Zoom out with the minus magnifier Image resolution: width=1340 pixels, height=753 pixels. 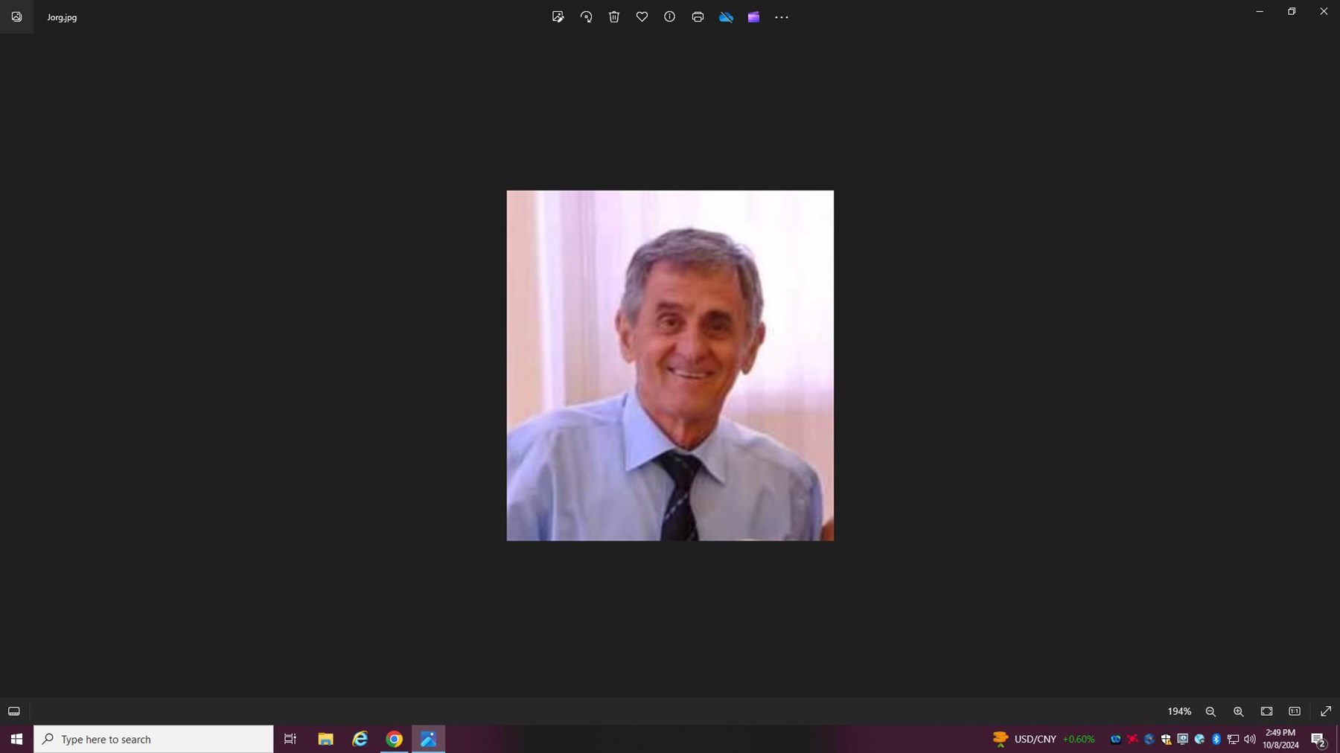pos(1210,711)
